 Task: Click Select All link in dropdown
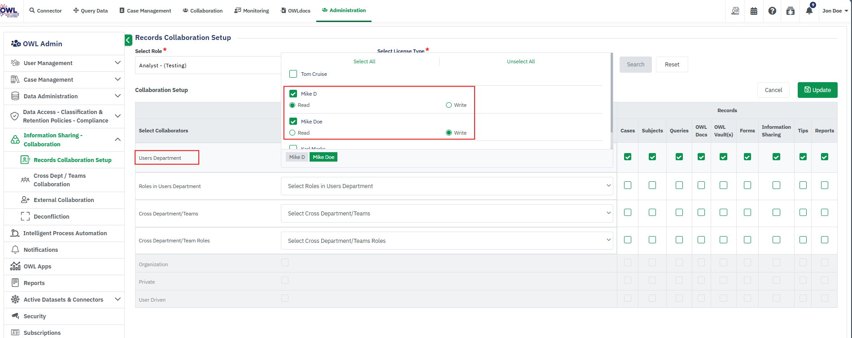click(364, 61)
